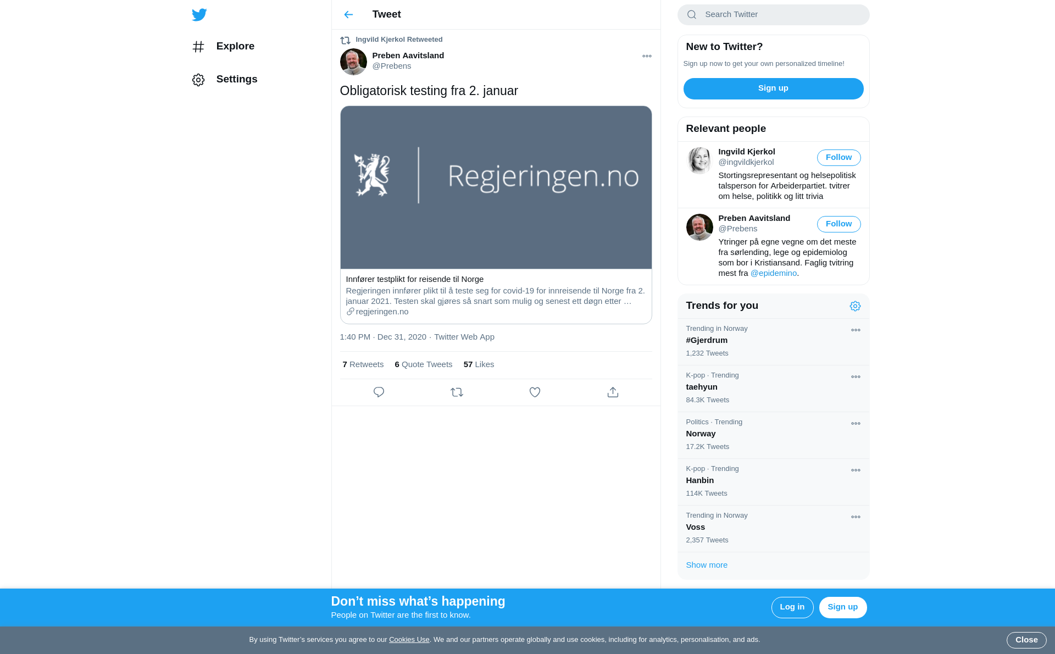This screenshot has width=1055, height=654.
Task: Like the tweet with the heart icon
Action: coord(535,392)
